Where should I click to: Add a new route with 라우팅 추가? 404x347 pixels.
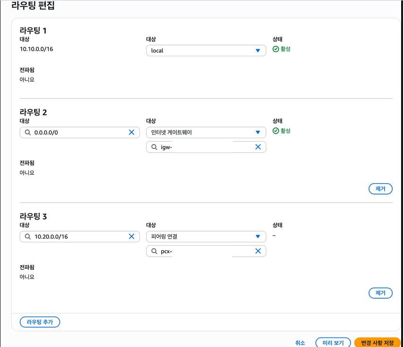40,322
